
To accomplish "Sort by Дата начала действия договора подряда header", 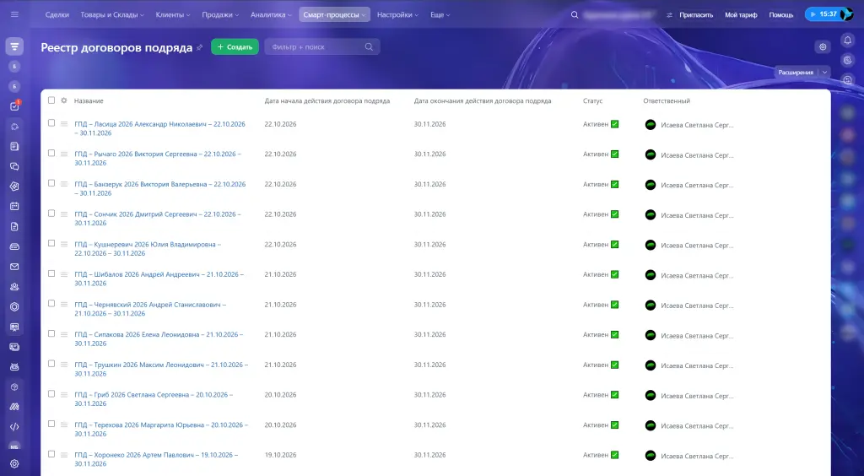I will pos(327,100).
